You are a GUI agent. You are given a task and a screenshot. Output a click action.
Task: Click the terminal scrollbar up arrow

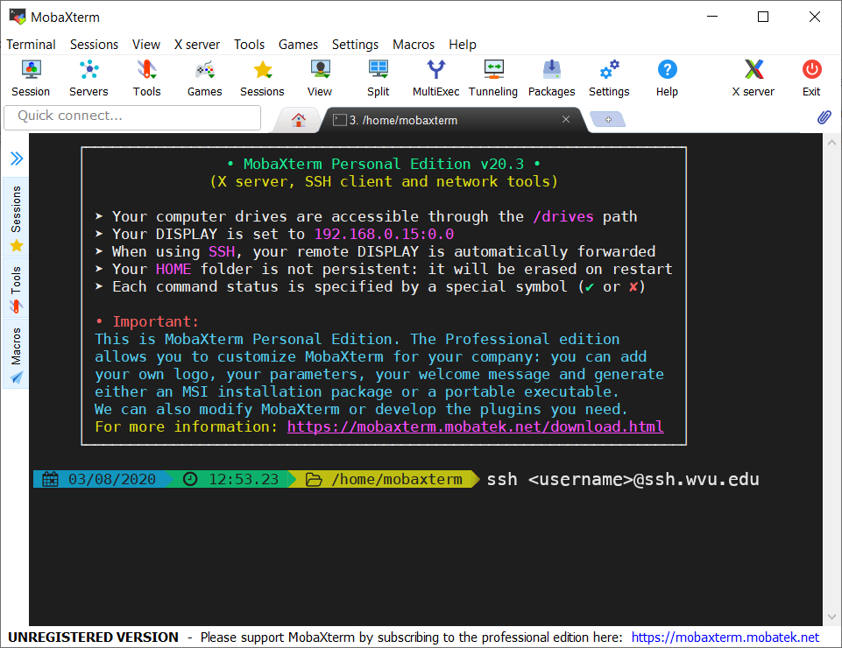831,143
